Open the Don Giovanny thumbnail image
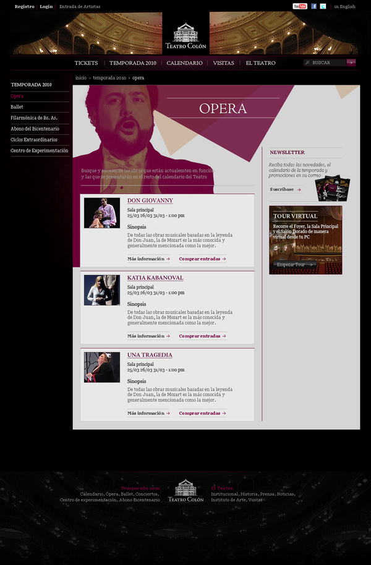 (x=102, y=213)
